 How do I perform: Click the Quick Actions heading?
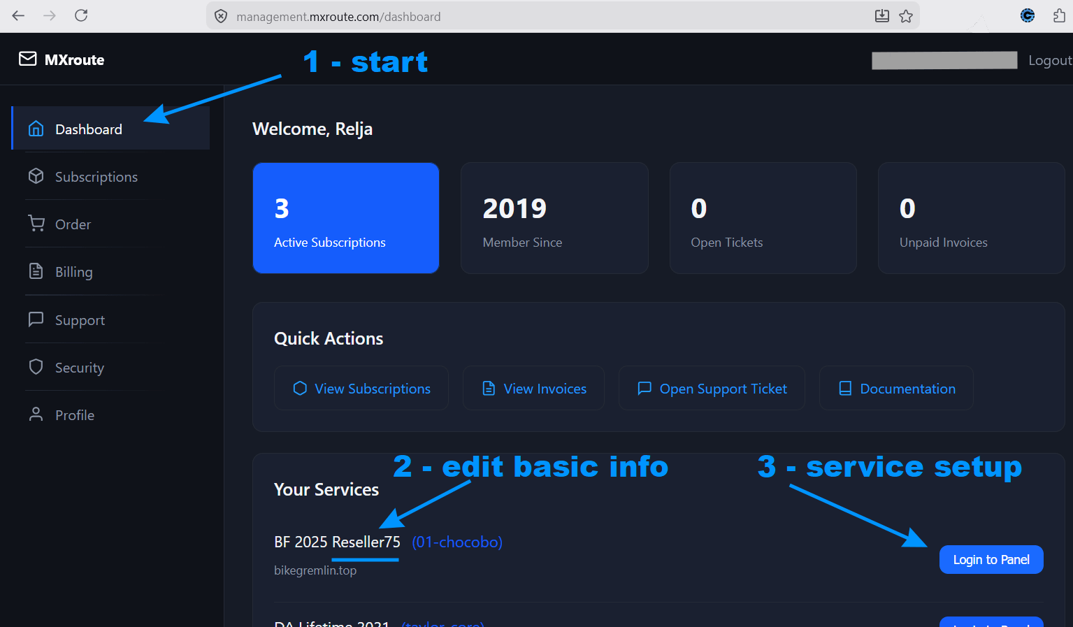(329, 338)
